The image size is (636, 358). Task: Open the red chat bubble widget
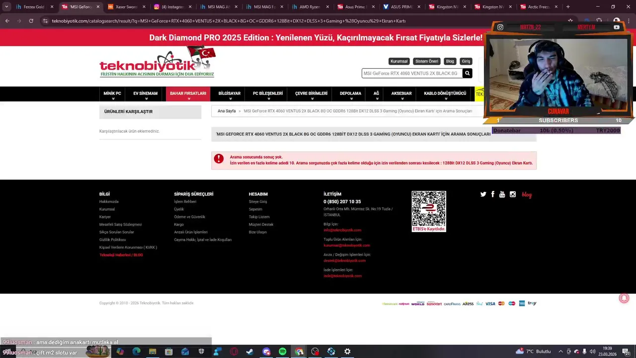(624, 298)
